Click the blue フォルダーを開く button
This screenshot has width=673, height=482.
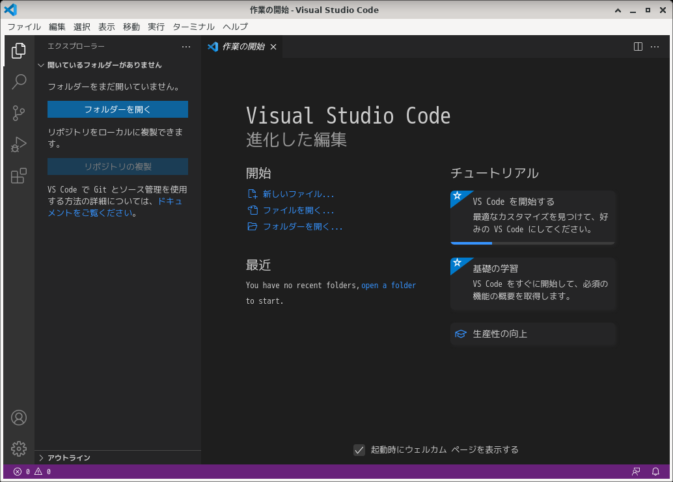pos(118,109)
